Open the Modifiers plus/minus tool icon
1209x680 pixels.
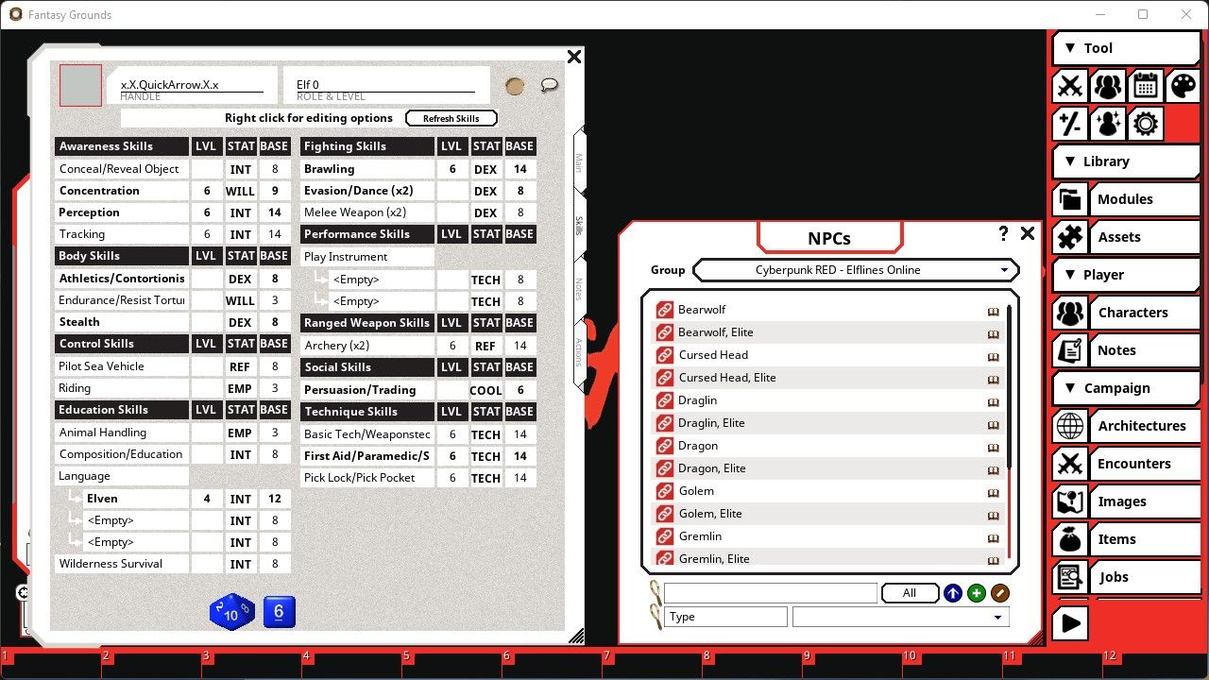point(1069,124)
